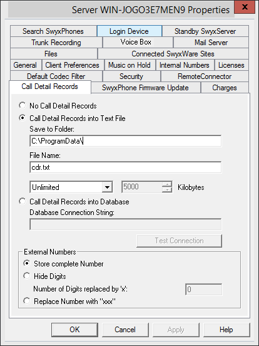Open the Voice Box tab
This screenshot has height=346, width=259.
click(138, 42)
